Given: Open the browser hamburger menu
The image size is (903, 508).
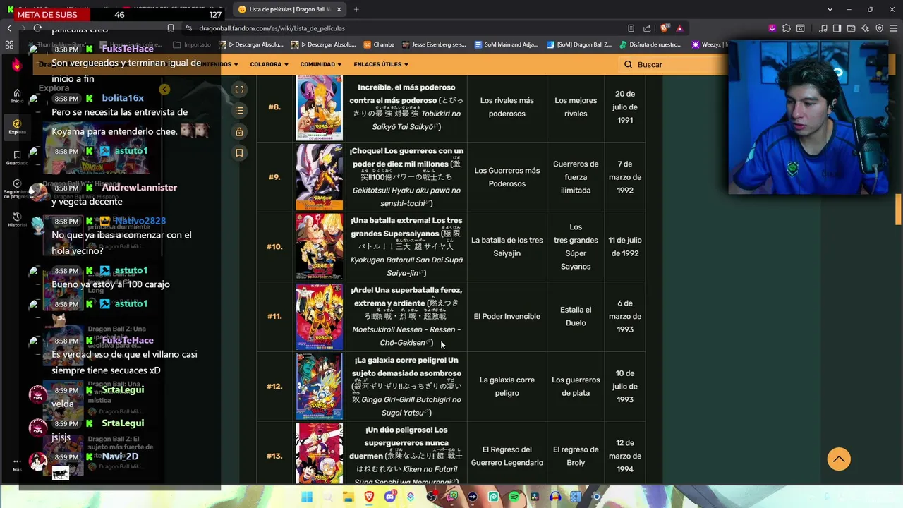Looking at the screenshot, I should pos(893,28).
